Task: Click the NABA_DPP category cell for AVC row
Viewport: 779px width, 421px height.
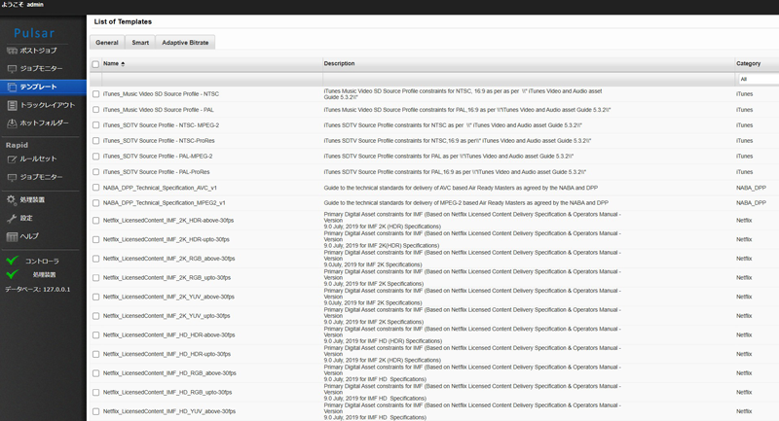Action: (x=751, y=188)
